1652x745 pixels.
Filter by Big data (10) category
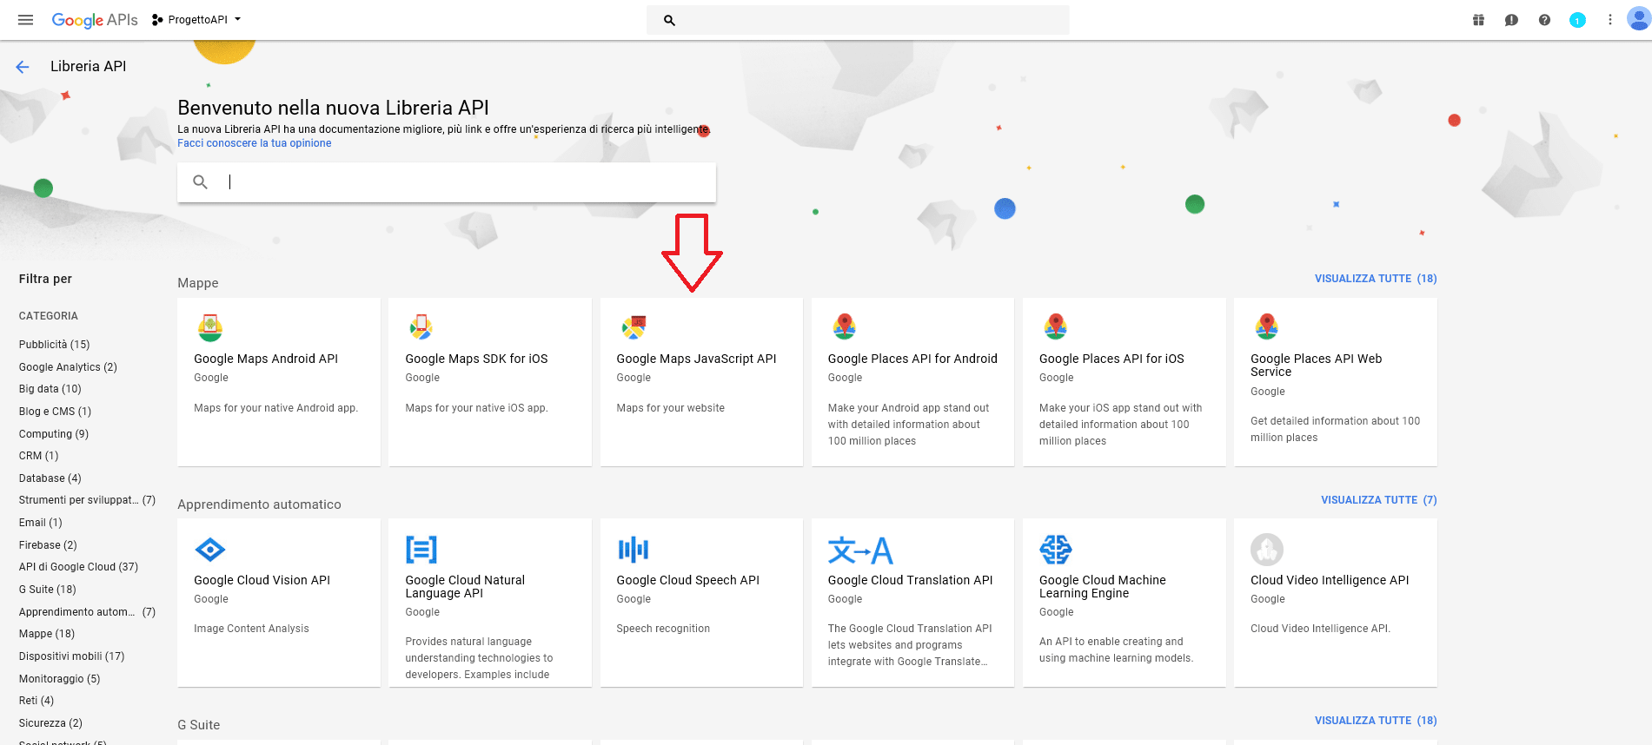(x=50, y=389)
